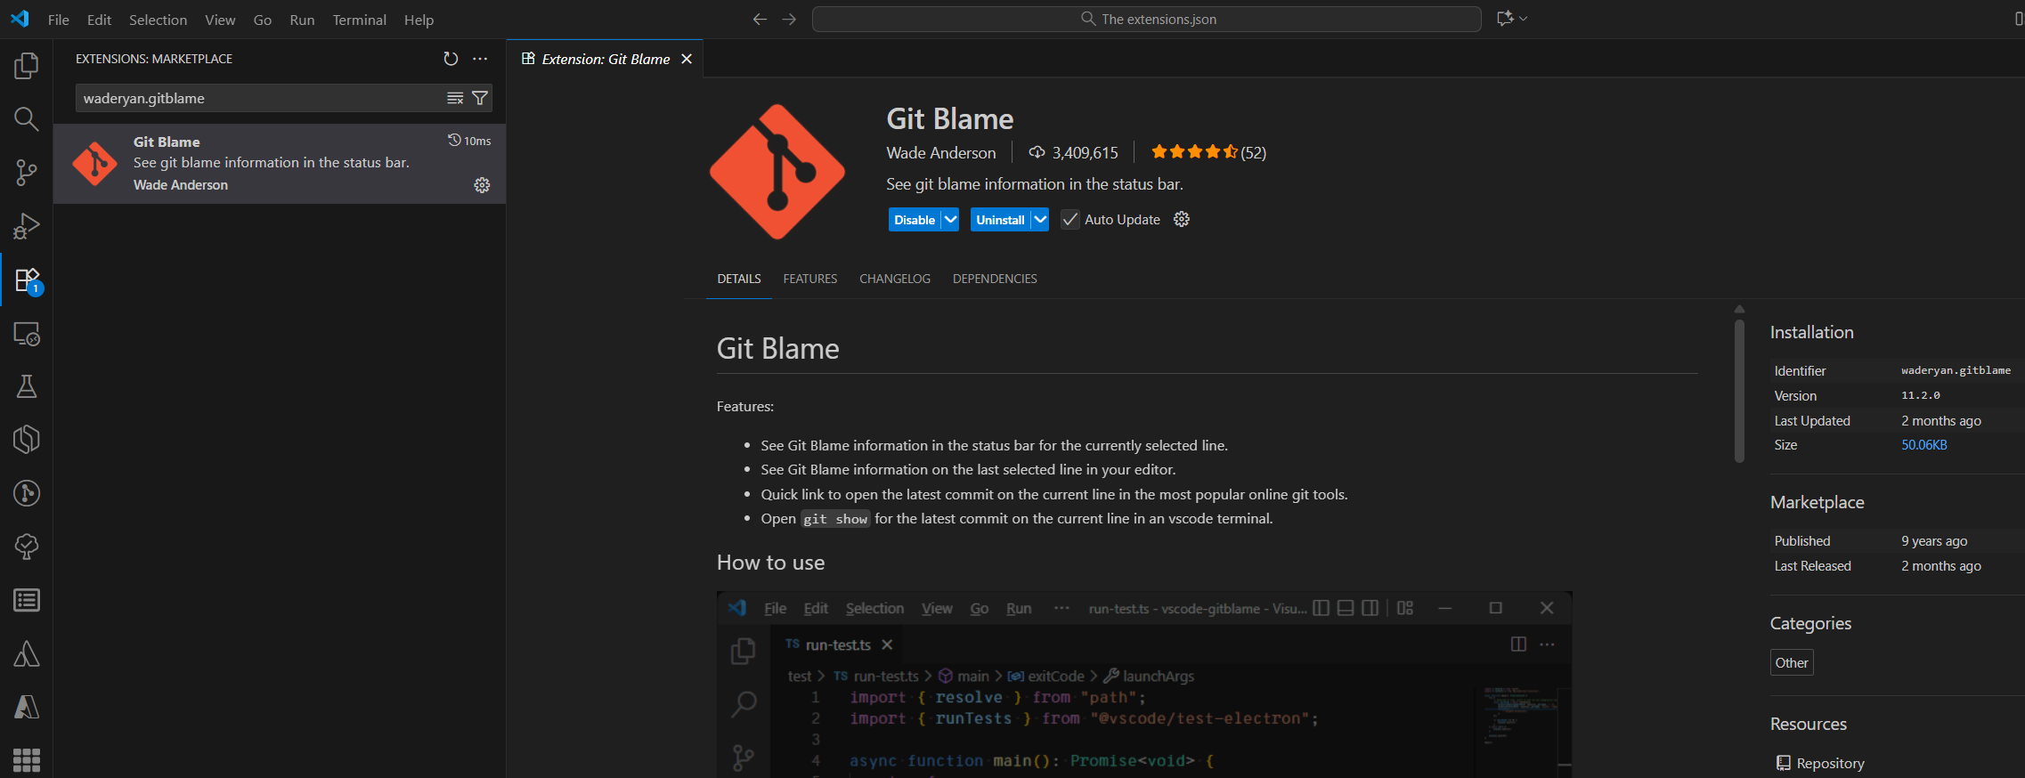Close the Extension: Git Blame tab
This screenshot has width=2025, height=778.
pos(687,59)
